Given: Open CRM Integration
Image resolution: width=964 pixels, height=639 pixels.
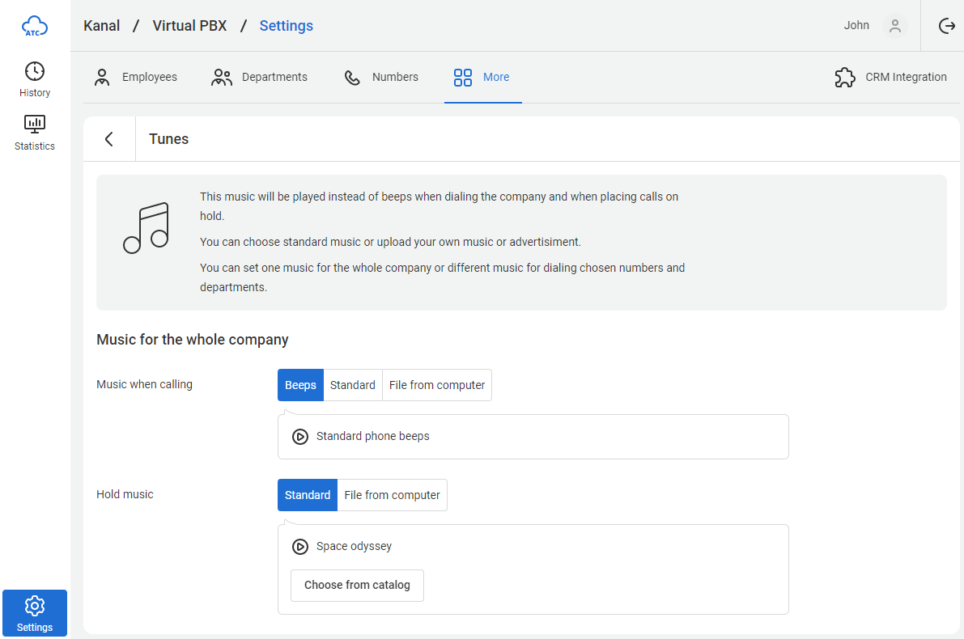Looking at the screenshot, I should pos(890,78).
